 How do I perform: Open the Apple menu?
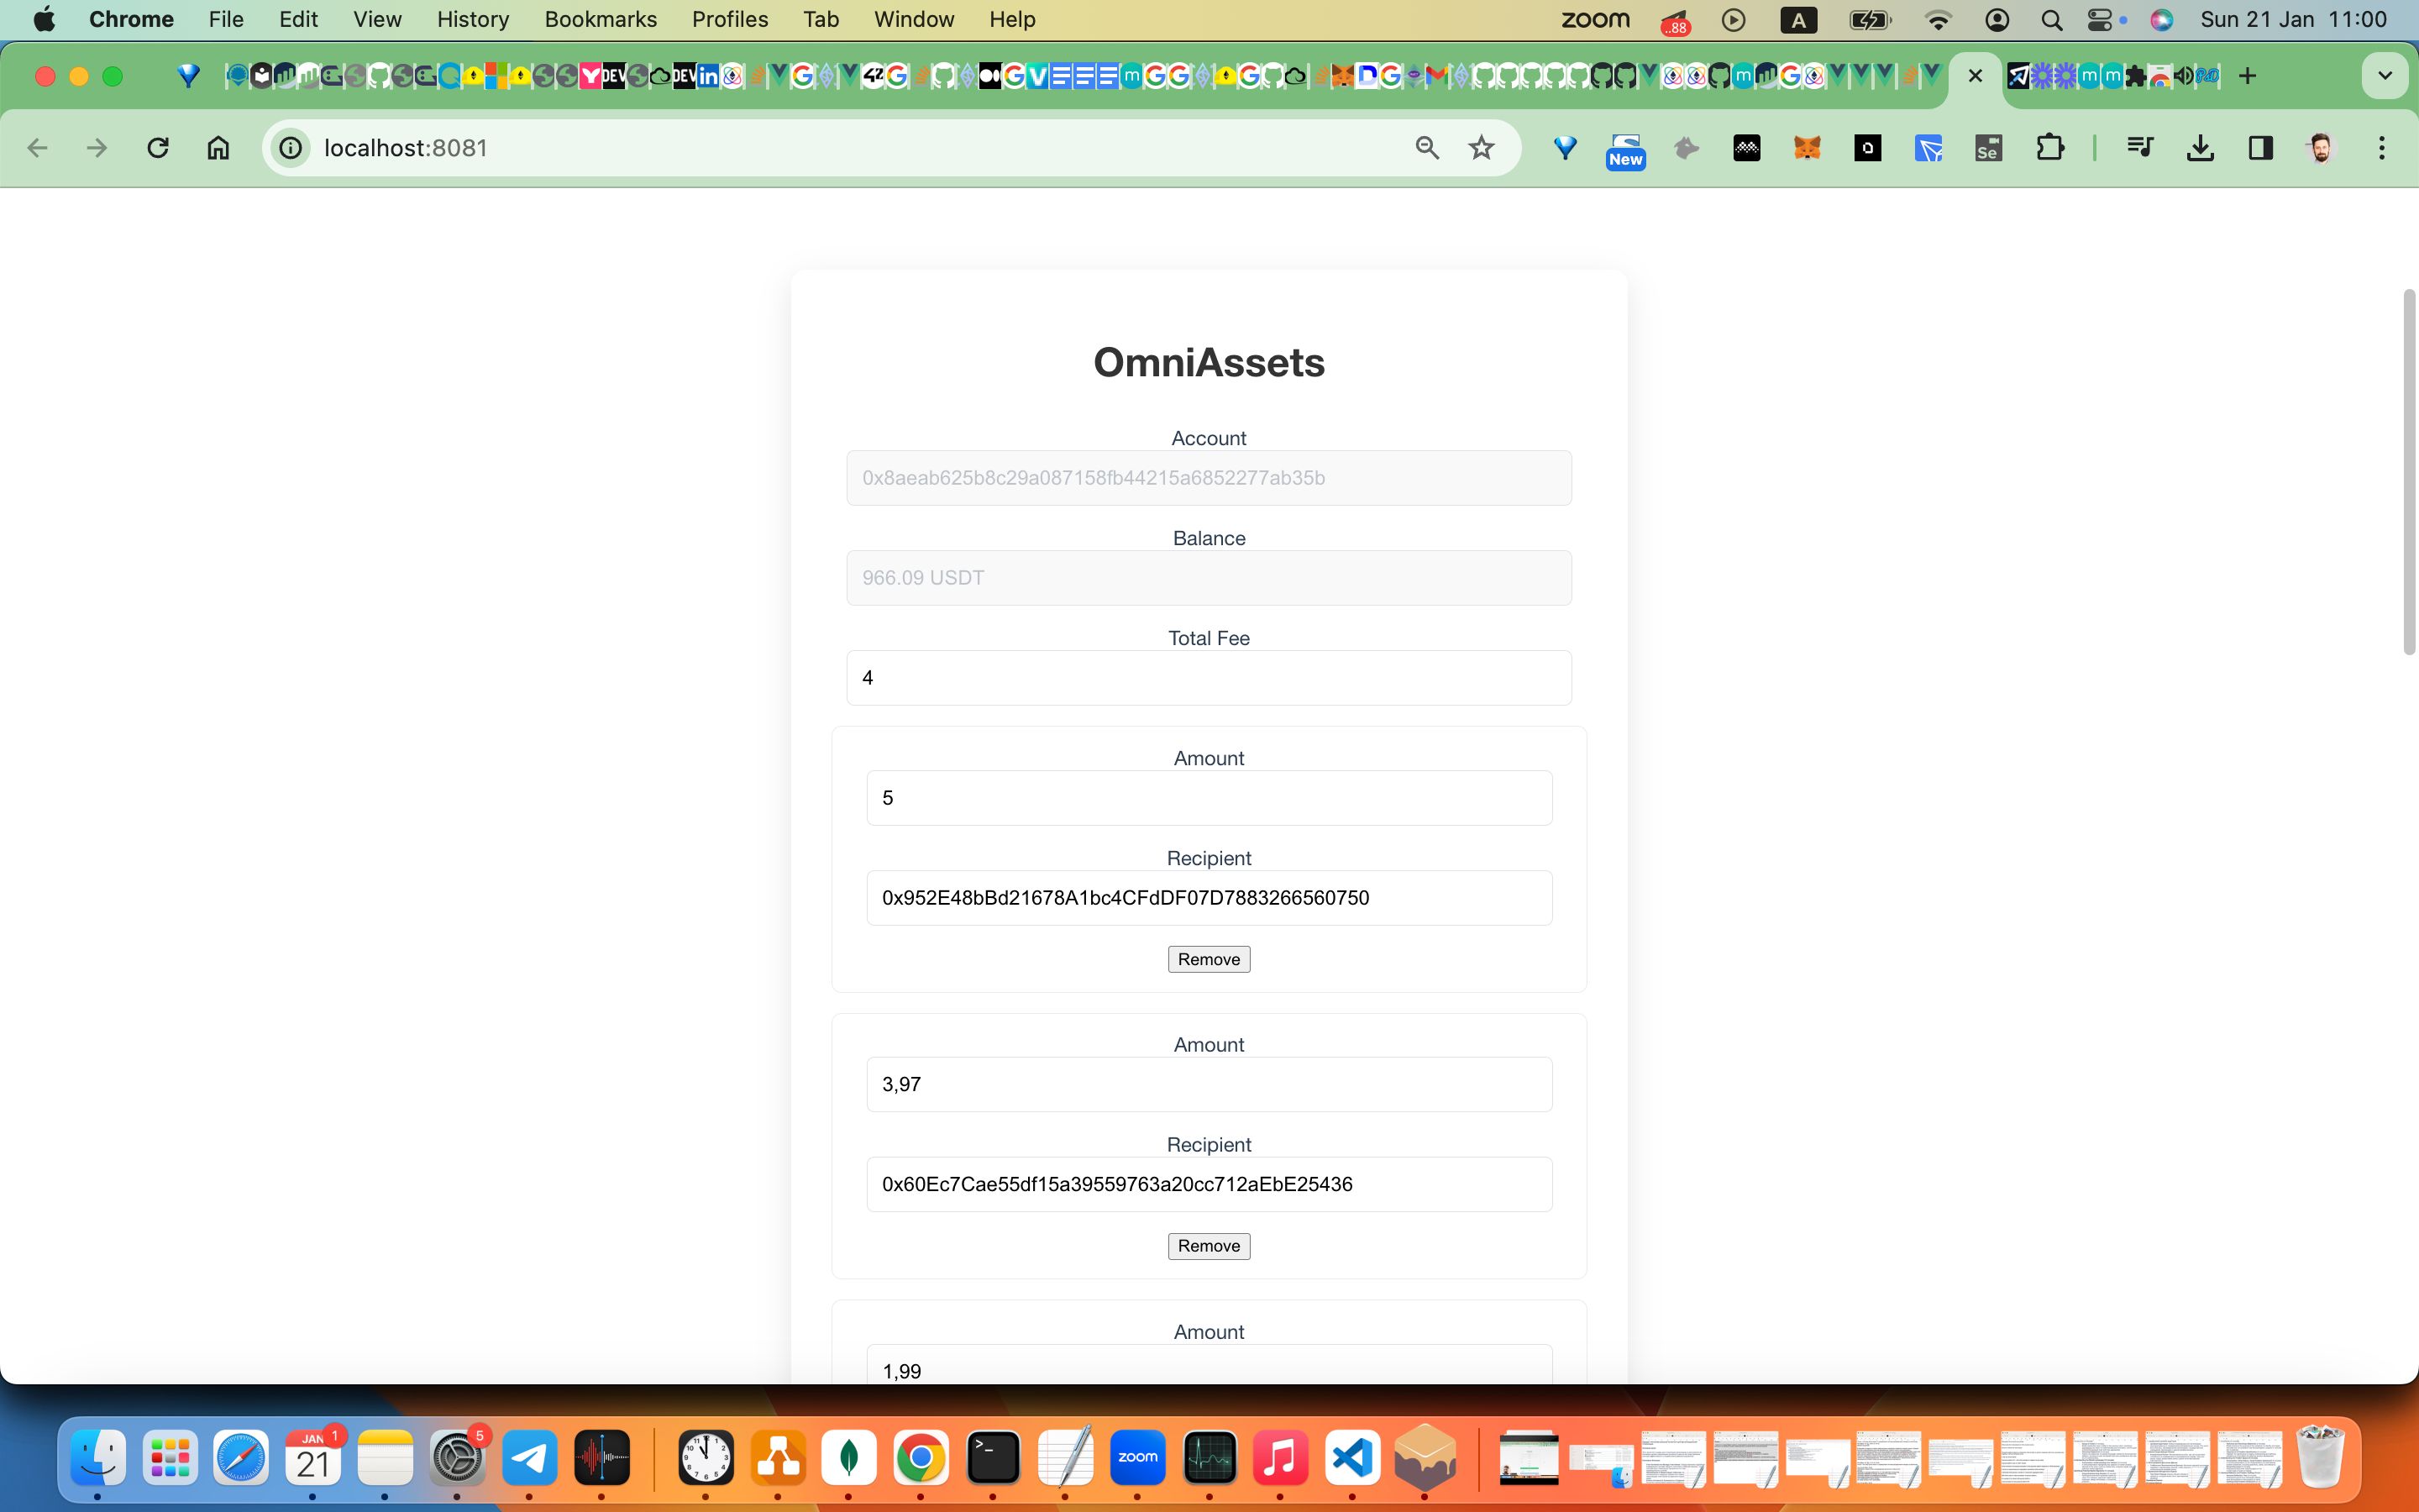(44, 19)
